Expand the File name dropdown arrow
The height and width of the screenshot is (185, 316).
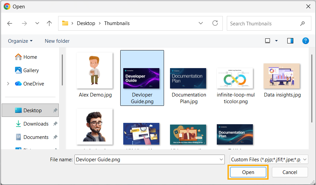(221, 160)
